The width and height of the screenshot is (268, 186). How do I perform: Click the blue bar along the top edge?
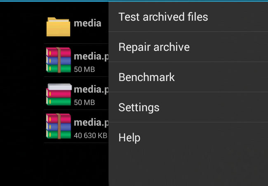pos(134,1)
